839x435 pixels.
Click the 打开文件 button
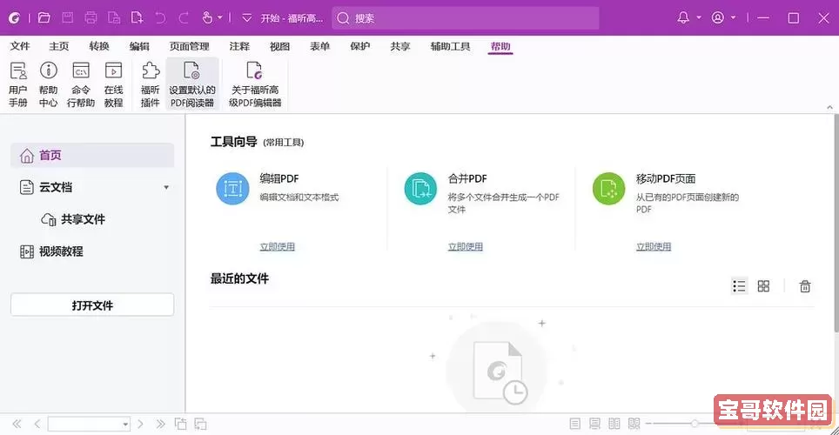click(92, 305)
